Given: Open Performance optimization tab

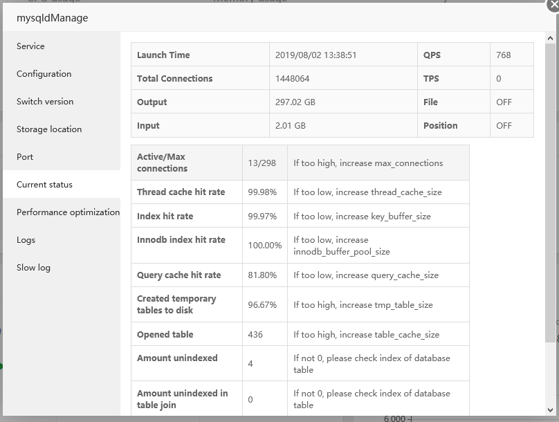Looking at the screenshot, I should coord(68,212).
